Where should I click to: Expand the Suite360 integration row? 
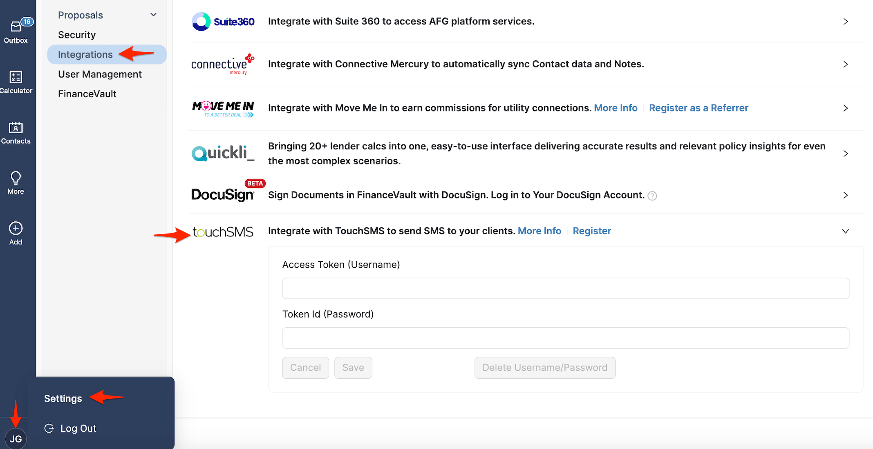(845, 22)
